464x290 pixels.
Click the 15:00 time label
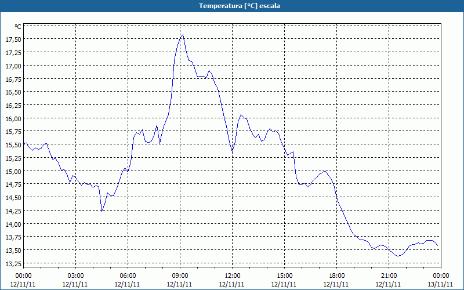(x=284, y=276)
